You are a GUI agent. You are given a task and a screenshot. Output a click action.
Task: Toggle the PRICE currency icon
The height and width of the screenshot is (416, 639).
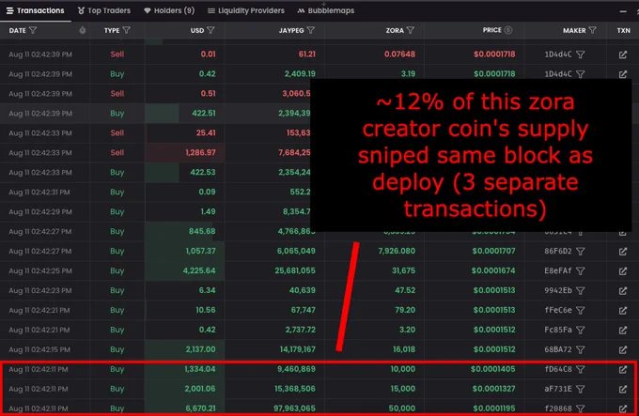pos(508,30)
